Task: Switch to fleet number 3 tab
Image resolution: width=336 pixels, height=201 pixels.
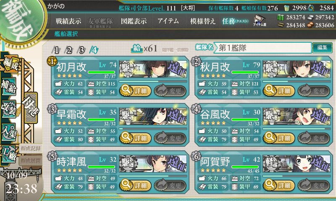Action: click(81, 50)
